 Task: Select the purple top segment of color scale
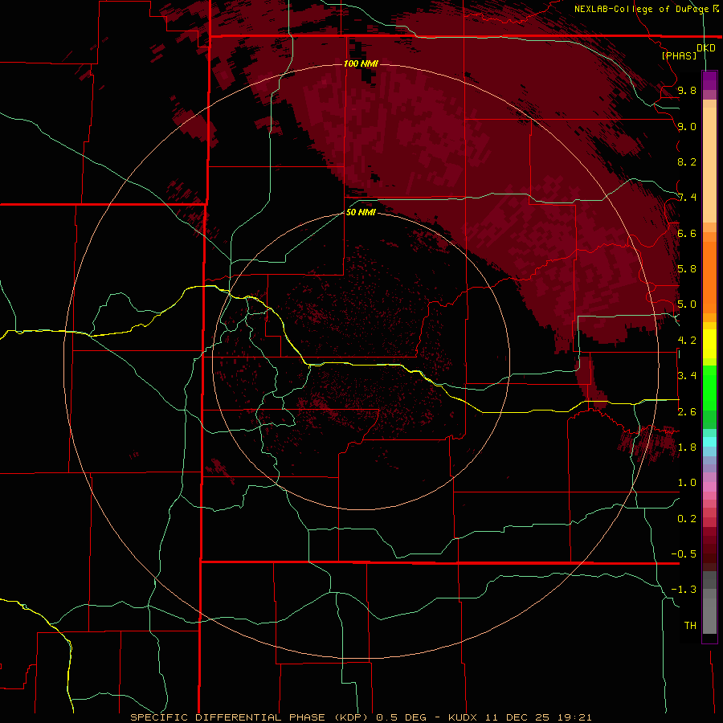tap(709, 80)
